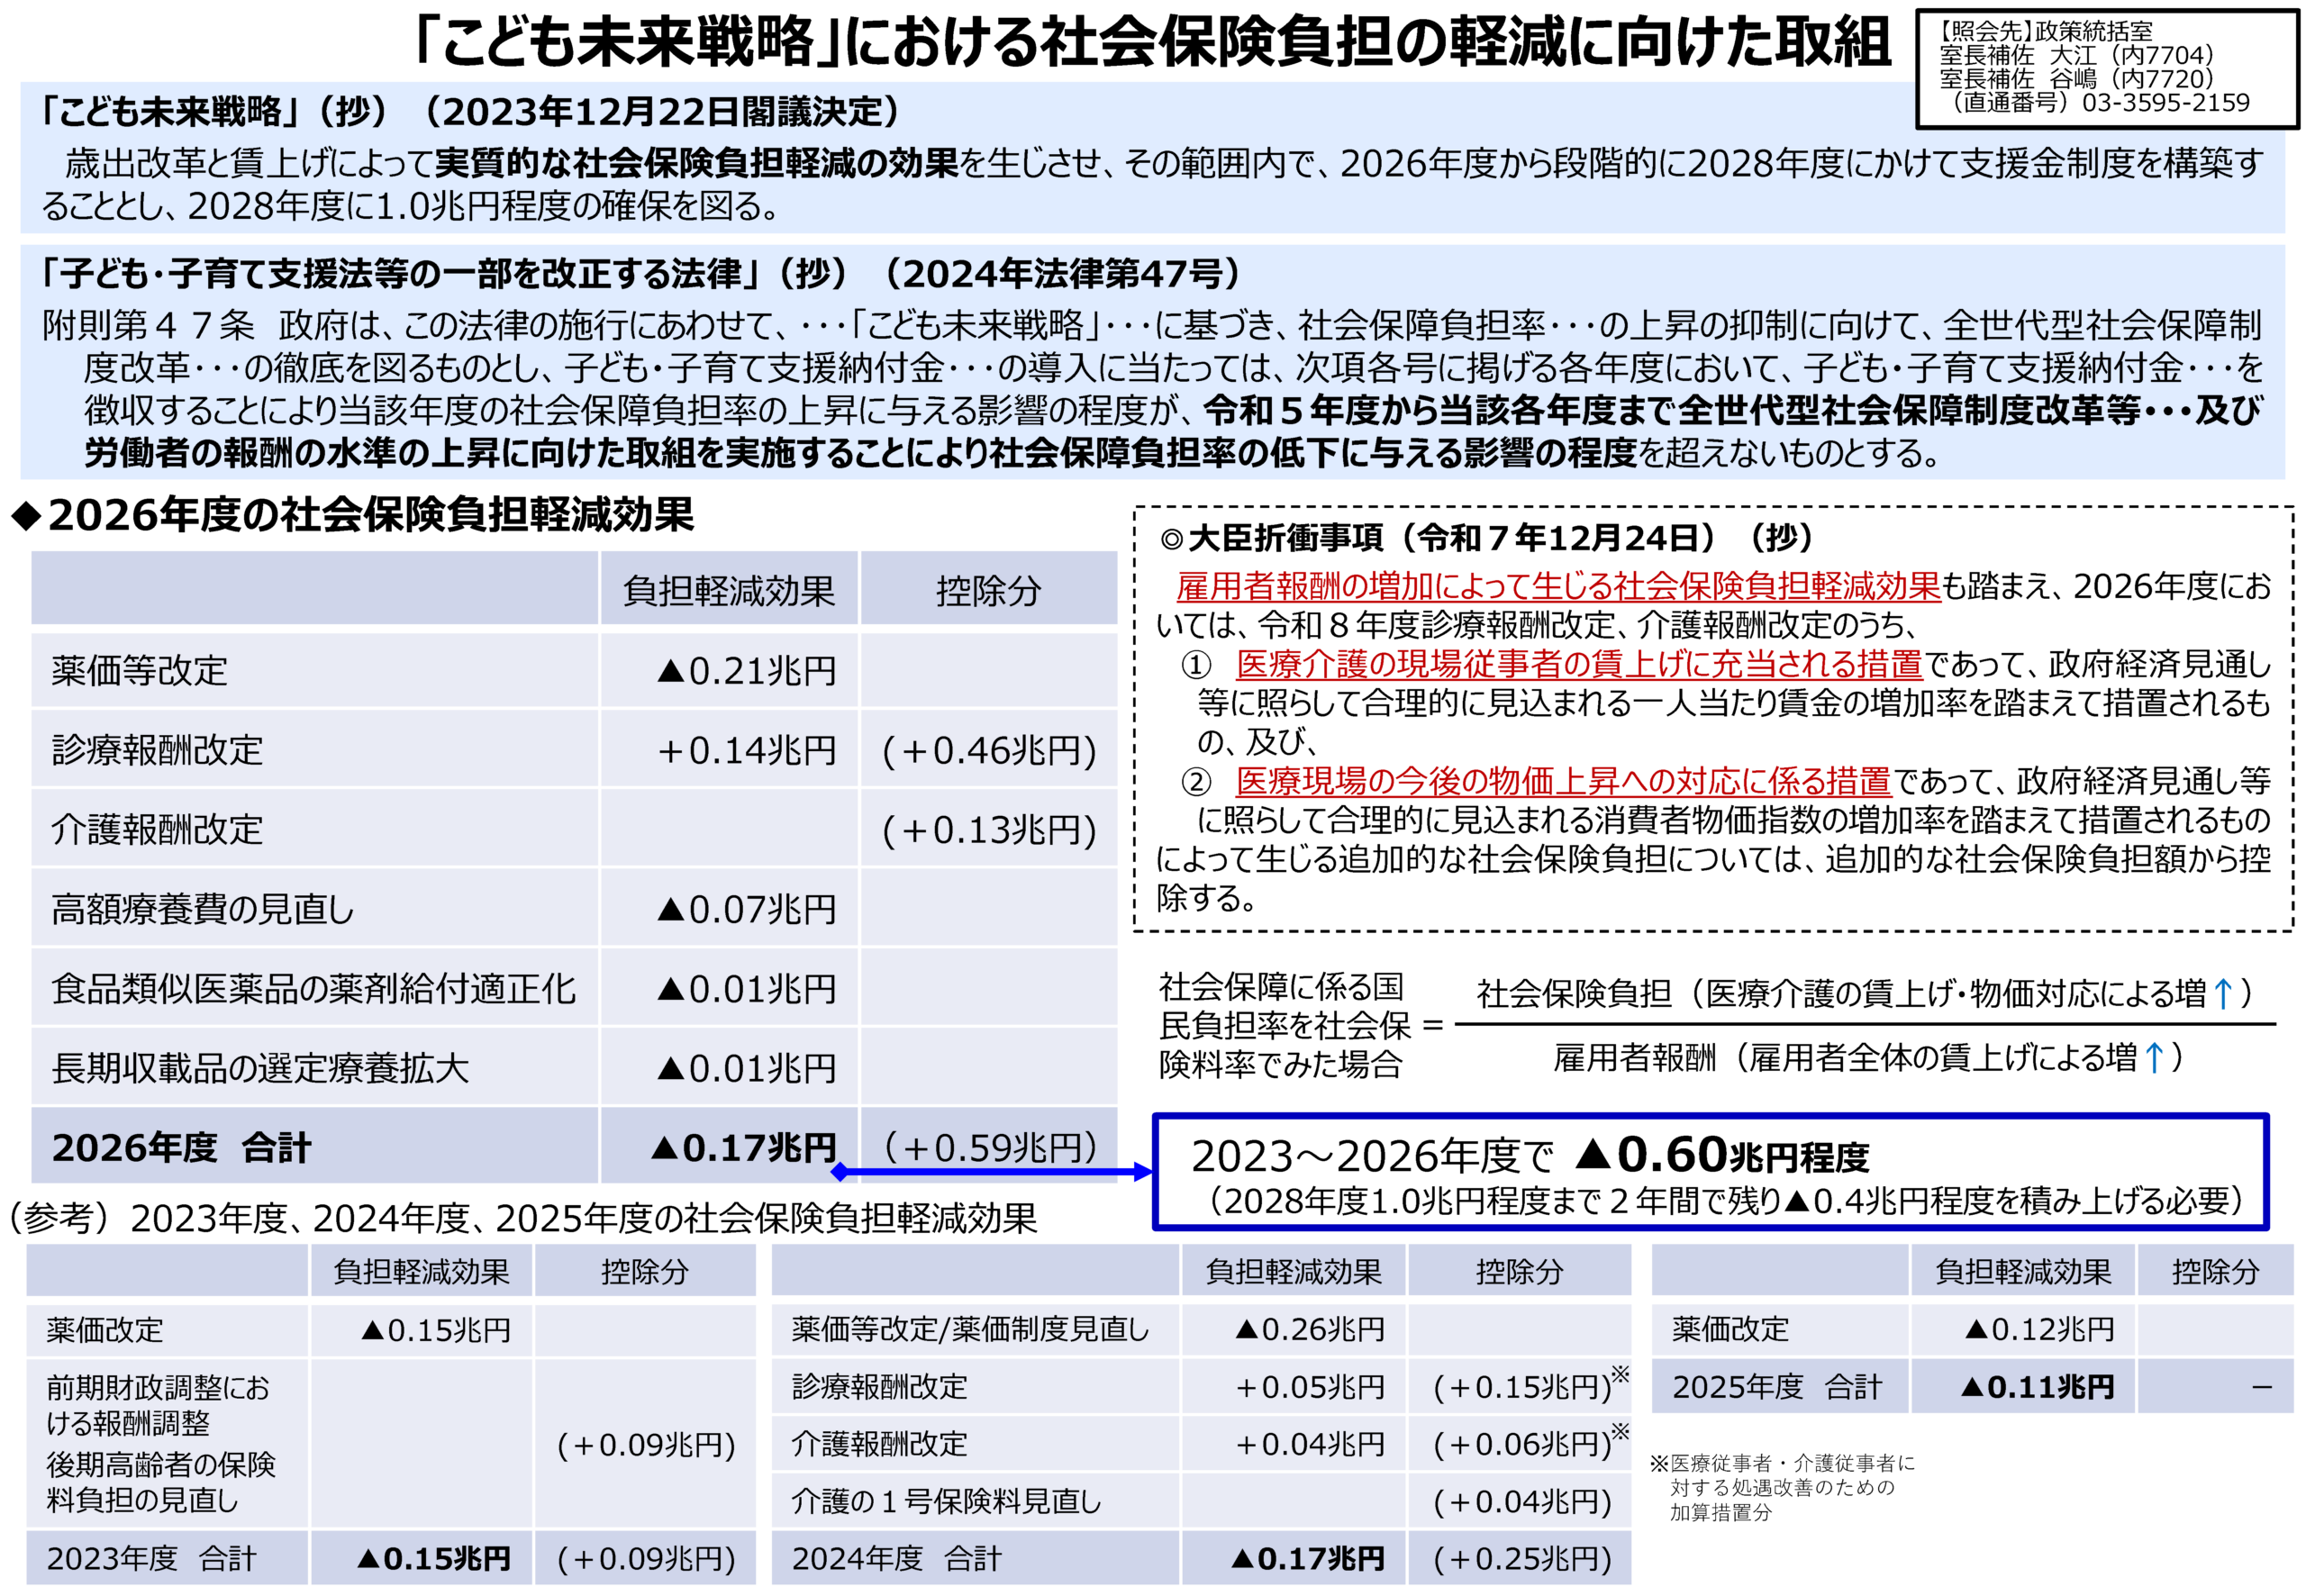Click the 薬価等改定 row label
The image size is (2306, 1596).
pos(140,671)
